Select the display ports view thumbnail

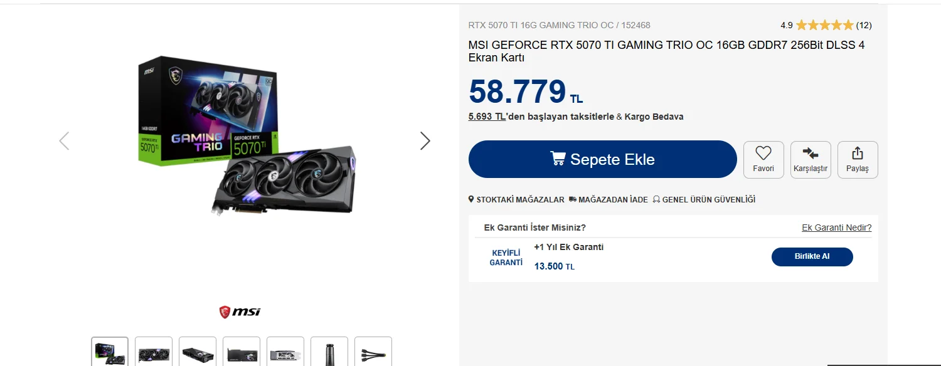(285, 352)
